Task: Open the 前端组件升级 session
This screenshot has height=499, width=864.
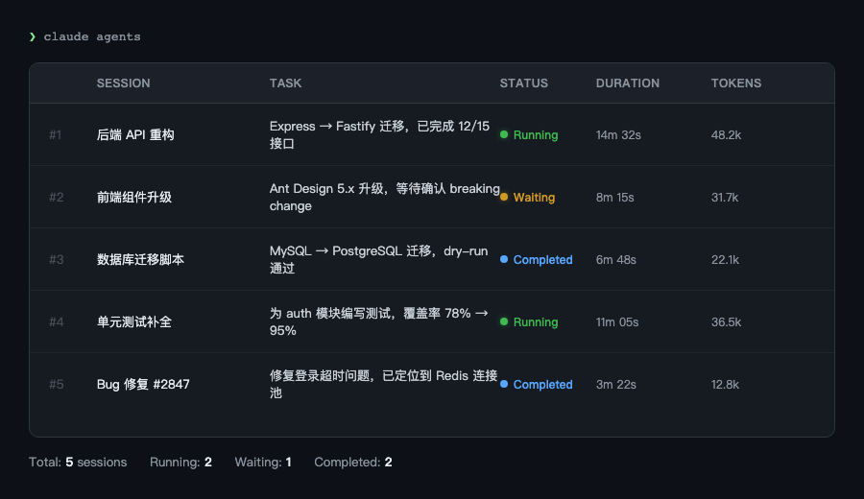Action: (x=134, y=197)
